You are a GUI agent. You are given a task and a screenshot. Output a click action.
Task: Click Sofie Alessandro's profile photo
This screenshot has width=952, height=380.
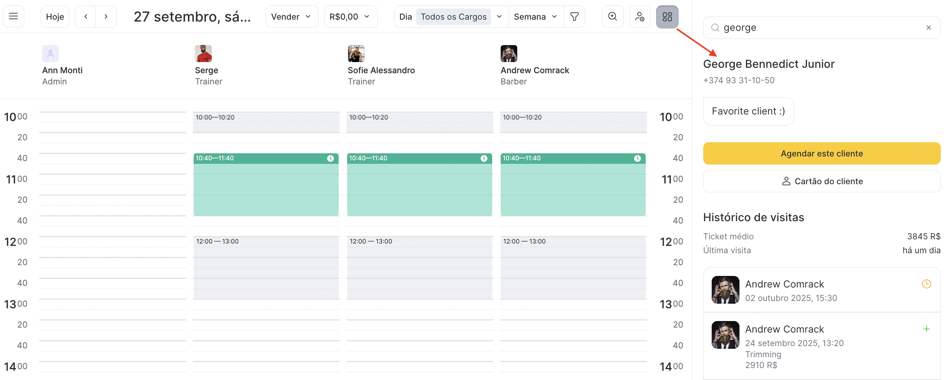click(x=356, y=54)
